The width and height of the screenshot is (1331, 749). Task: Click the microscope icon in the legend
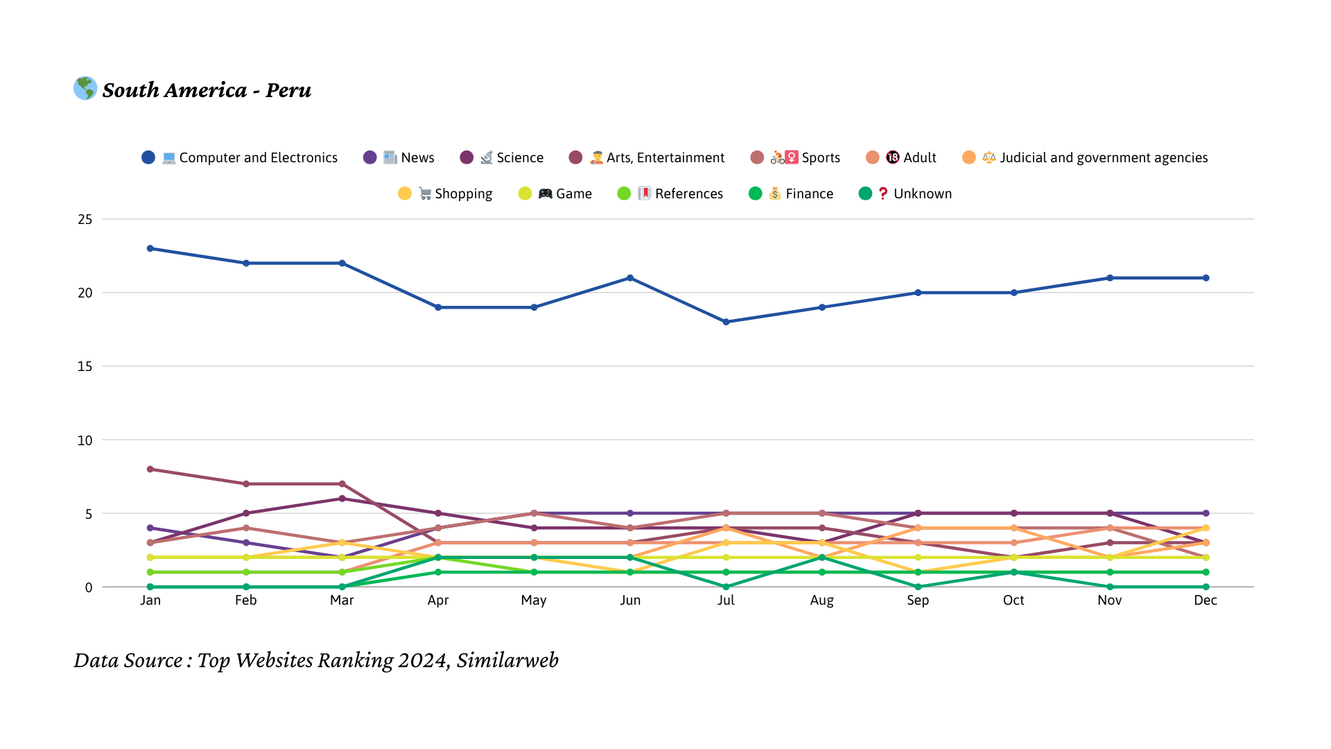click(487, 158)
